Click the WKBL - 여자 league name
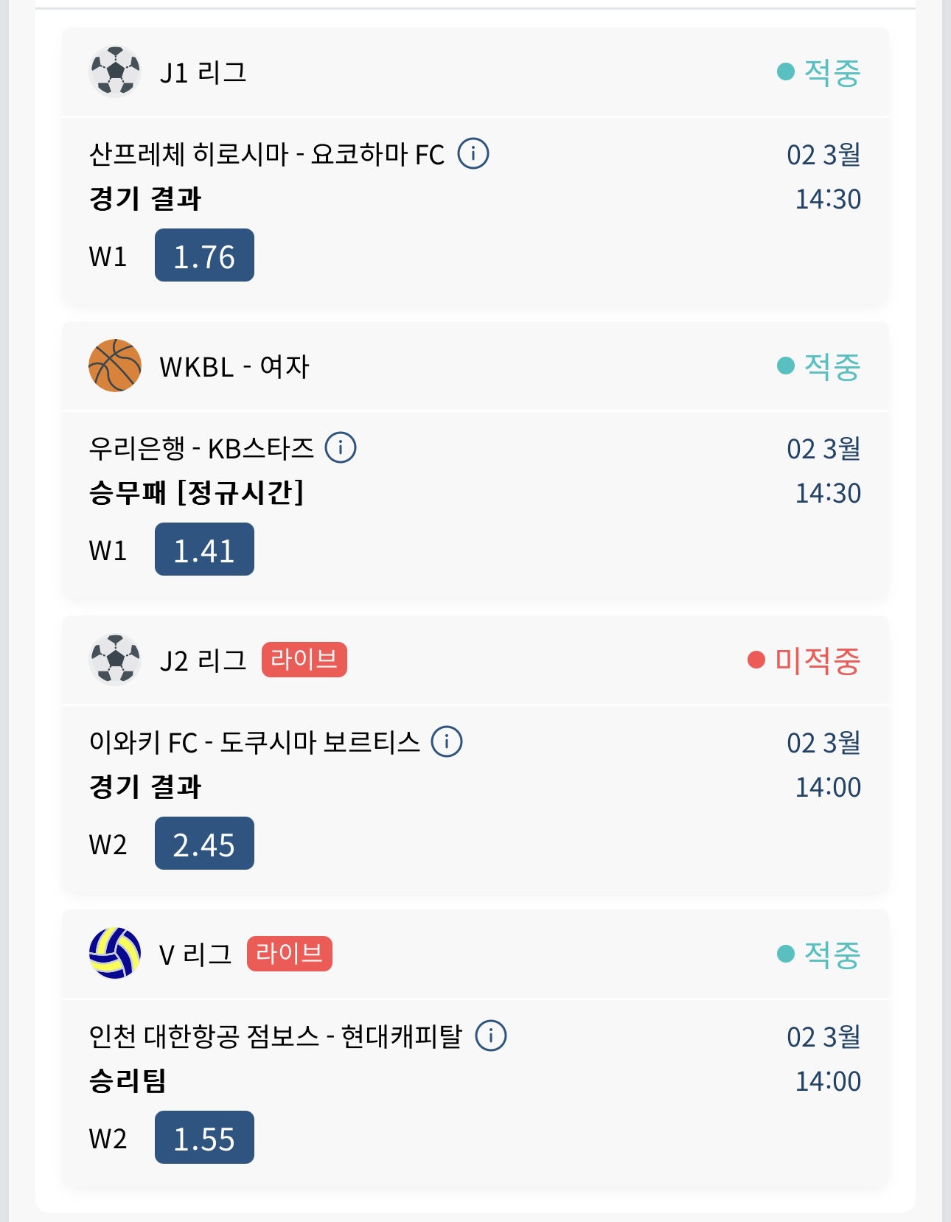Viewport: 951px width, 1222px height. point(234,366)
